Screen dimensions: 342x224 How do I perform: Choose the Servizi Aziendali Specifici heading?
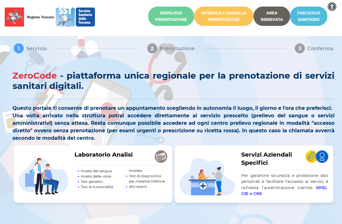point(267,158)
